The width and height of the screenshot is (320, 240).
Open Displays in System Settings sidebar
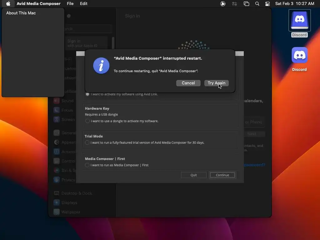[x=66, y=202]
